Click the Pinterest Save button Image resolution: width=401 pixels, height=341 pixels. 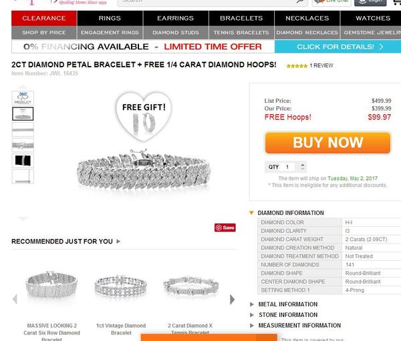[225, 228]
